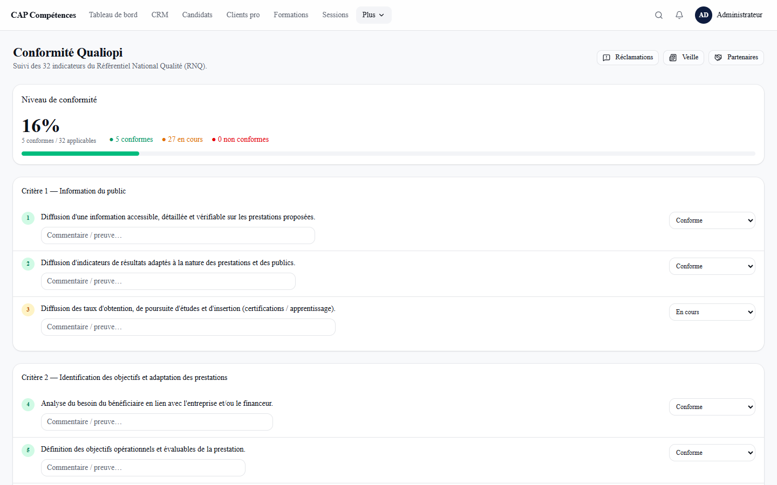The height and width of the screenshot is (485, 777).
Task: Click the conformity progress bar
Action: pos(388,154)
